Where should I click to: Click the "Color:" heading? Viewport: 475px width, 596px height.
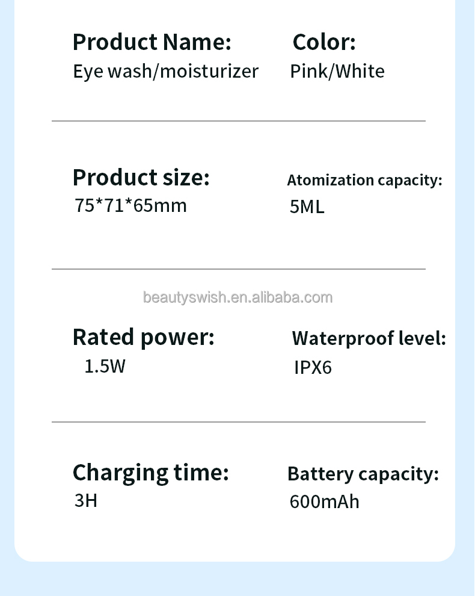[323, 43]
